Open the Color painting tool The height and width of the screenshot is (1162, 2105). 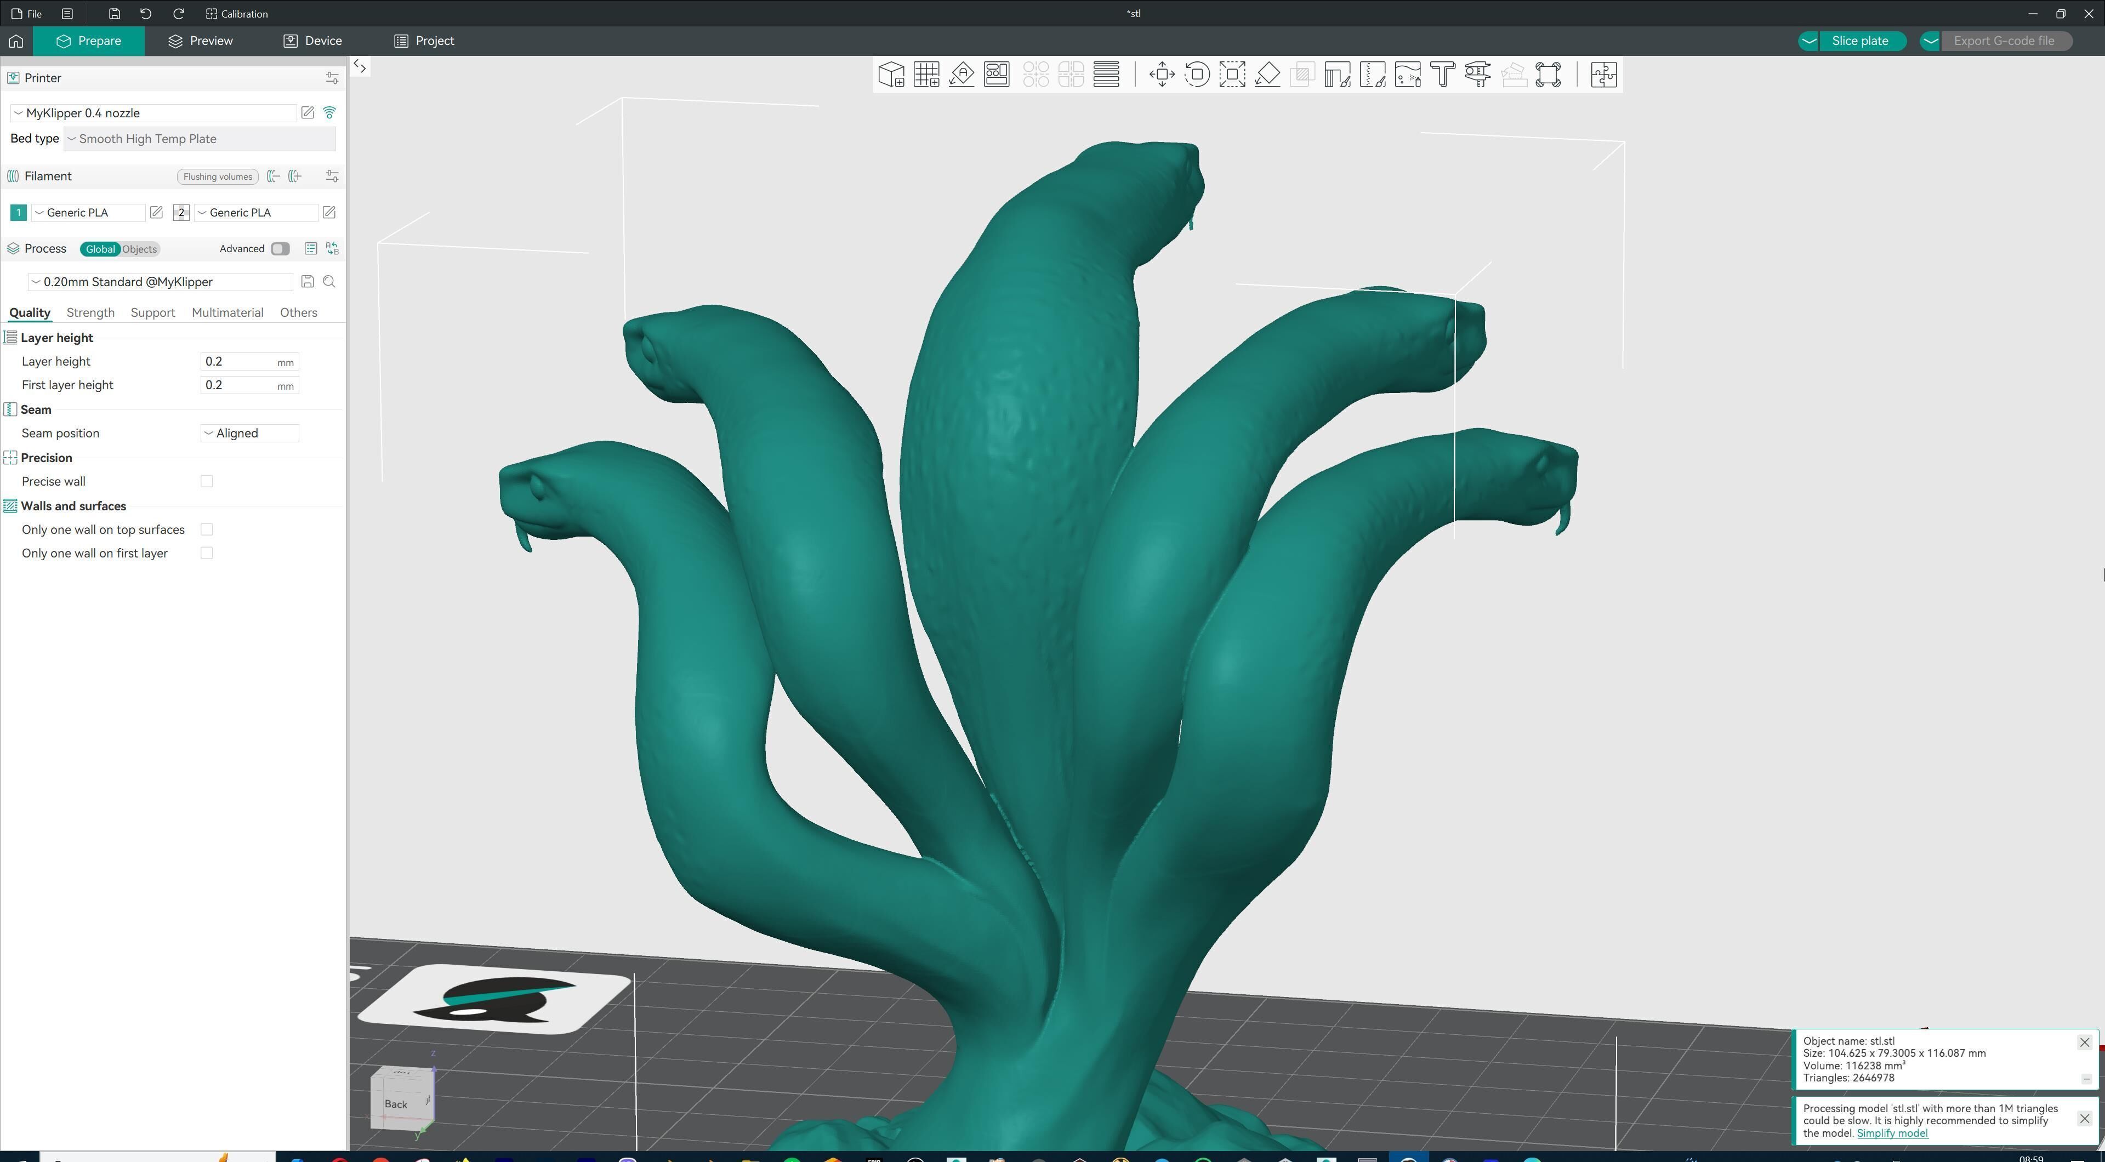tap(1407, 75)
